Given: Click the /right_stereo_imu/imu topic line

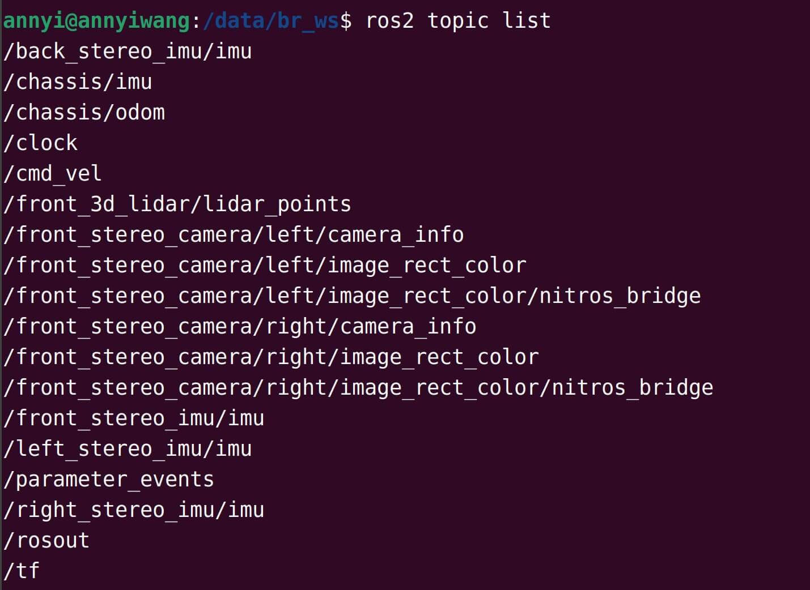Looking at the screenshot, I should click(134, 510).
